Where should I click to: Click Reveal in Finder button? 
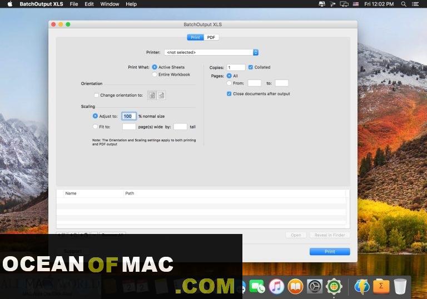pyautogui.click(x=330, y=235)
